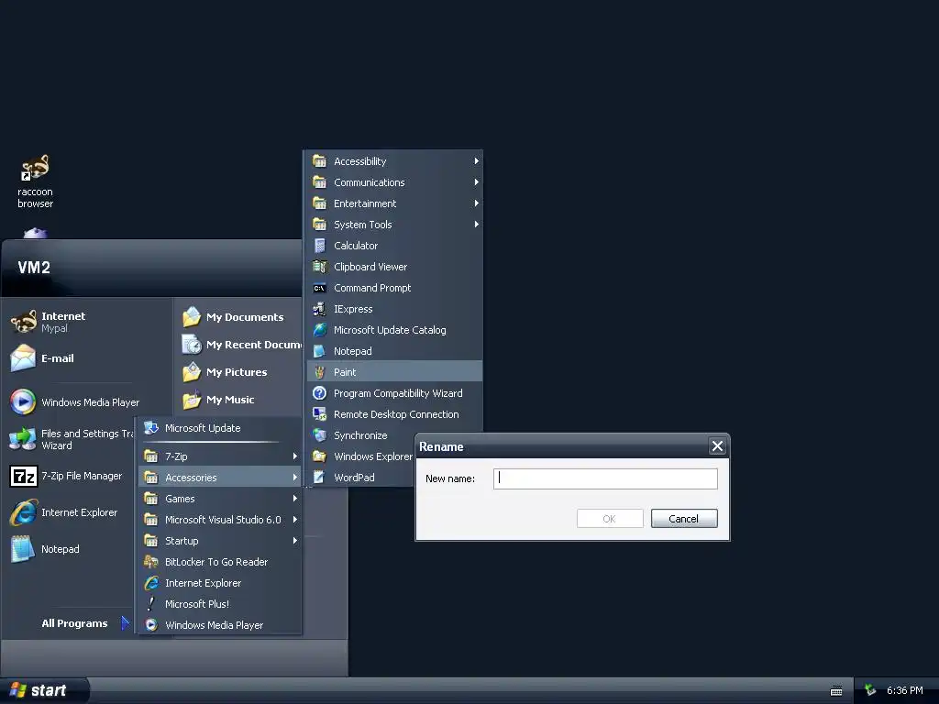This screenshot has width=939, height=704.
Task: Click the Command Prompt icon
Action: click(320, 288)
